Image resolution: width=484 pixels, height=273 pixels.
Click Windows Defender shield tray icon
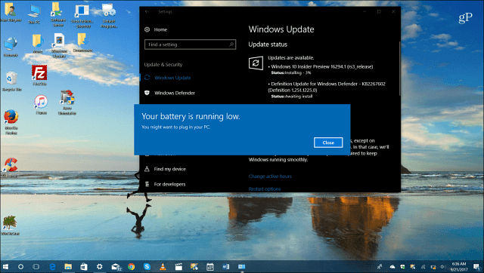coord(402,266)
